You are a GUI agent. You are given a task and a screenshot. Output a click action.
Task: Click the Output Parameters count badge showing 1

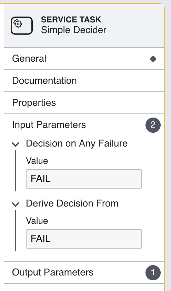pyautogui.click(x=153, y=272)
